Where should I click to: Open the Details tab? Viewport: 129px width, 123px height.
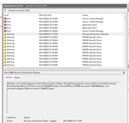[17, 78]
